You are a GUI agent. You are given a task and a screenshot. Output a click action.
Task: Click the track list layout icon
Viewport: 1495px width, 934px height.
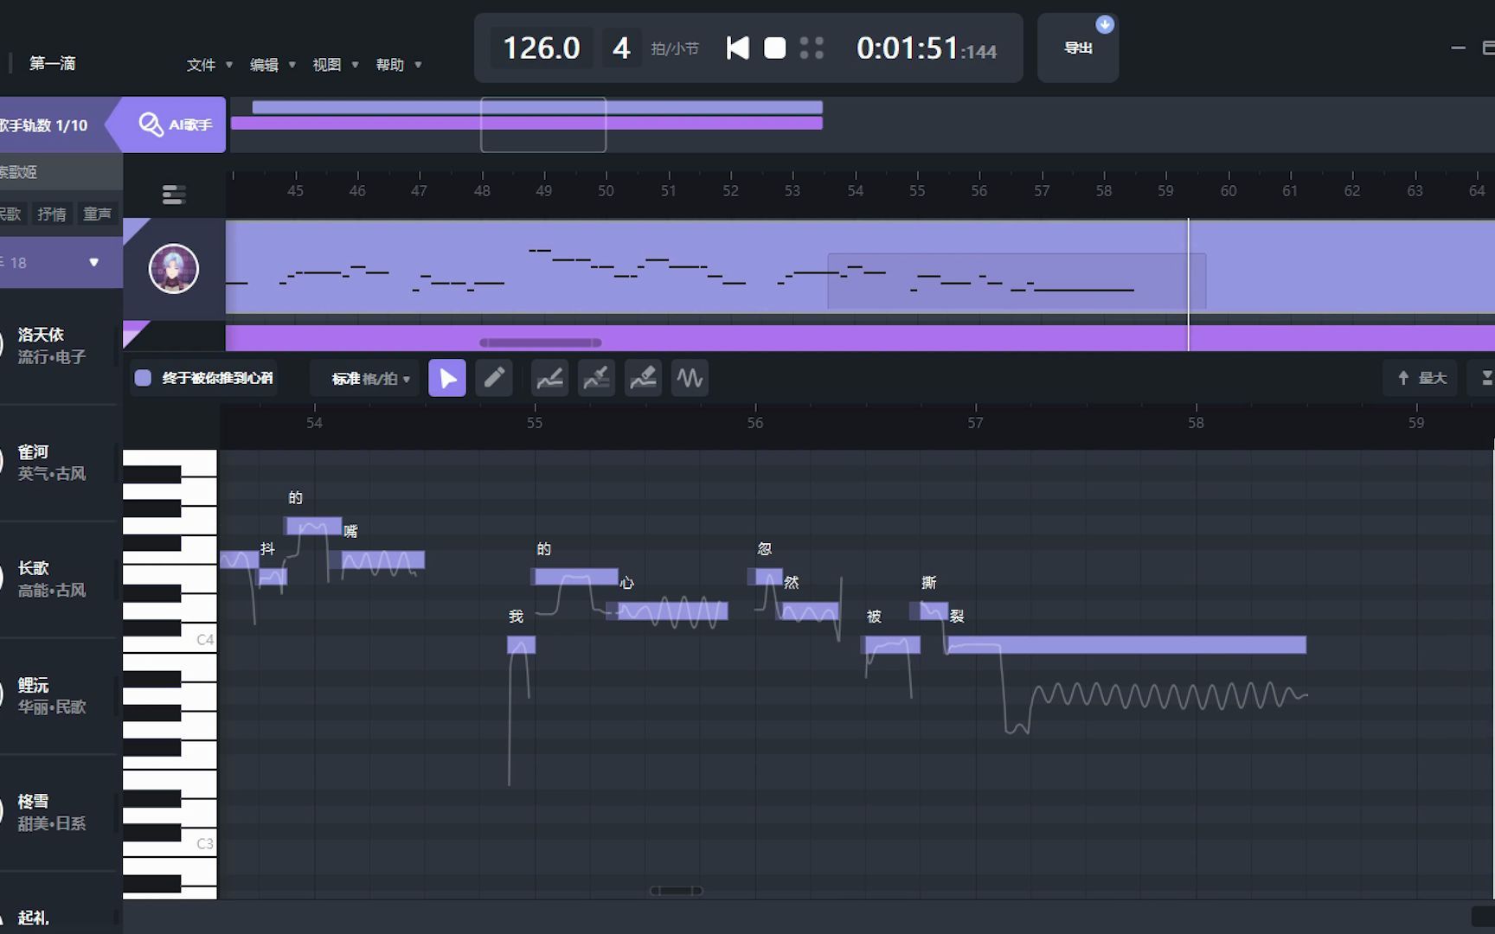pyautogui.click(x=174, y=195)
